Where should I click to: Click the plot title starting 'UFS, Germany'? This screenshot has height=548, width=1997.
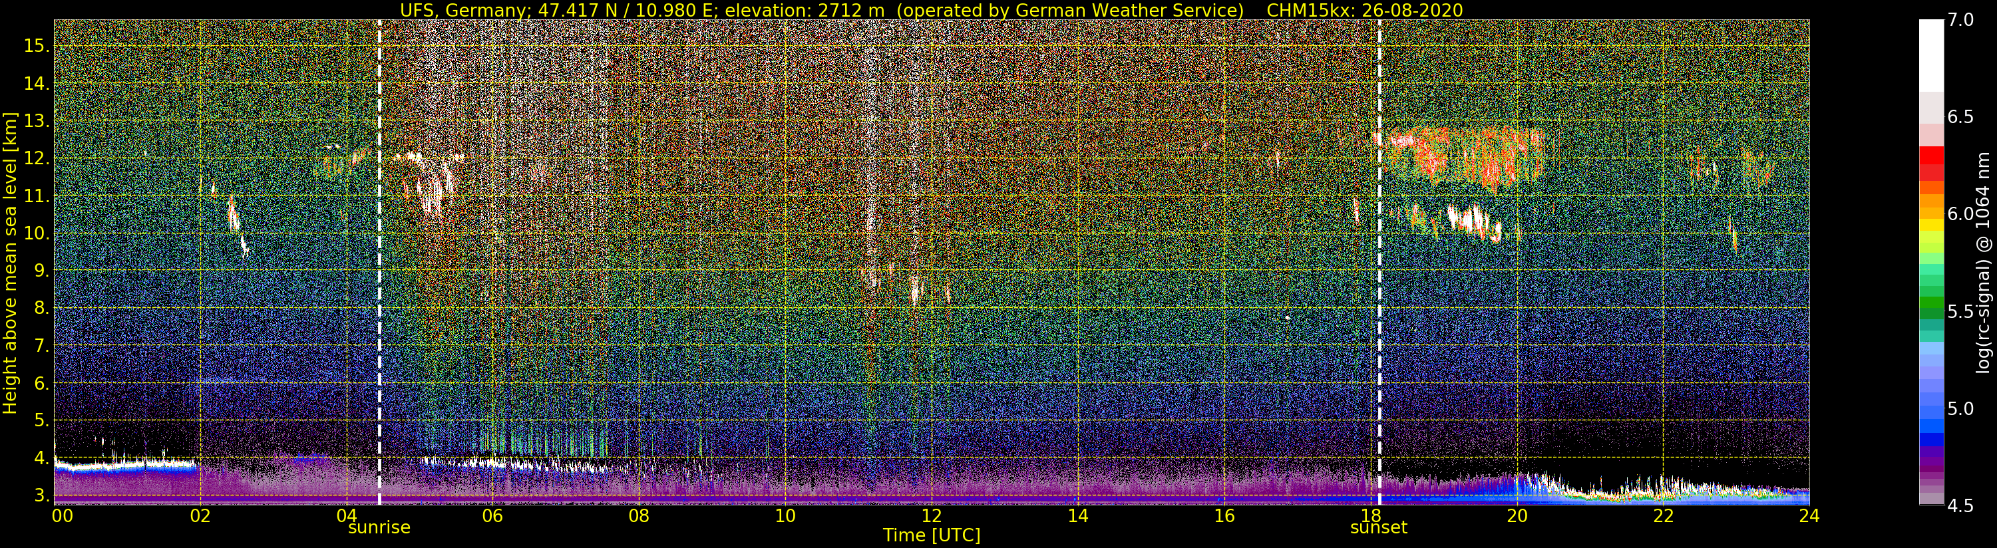(931, 10)
